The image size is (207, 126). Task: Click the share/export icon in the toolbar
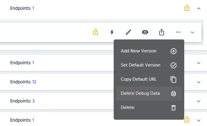(x=161, y=32)
